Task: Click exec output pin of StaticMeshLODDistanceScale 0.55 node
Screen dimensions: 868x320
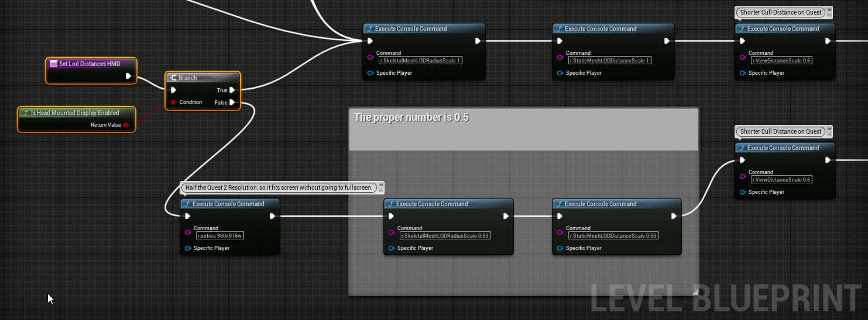Action: 674,216
